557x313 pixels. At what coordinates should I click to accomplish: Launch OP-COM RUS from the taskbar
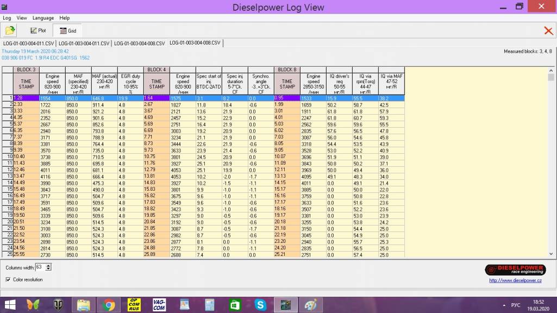(x=134, y=304)
